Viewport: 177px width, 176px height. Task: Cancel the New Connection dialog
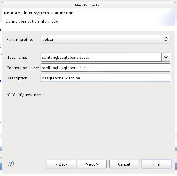(124, 164)
